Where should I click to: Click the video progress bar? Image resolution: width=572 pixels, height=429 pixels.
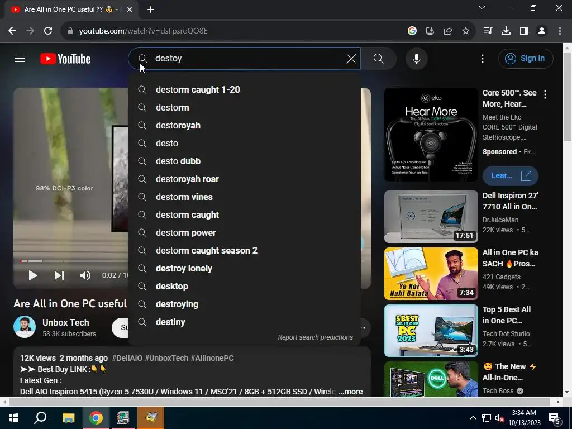[x=74, y=261]
